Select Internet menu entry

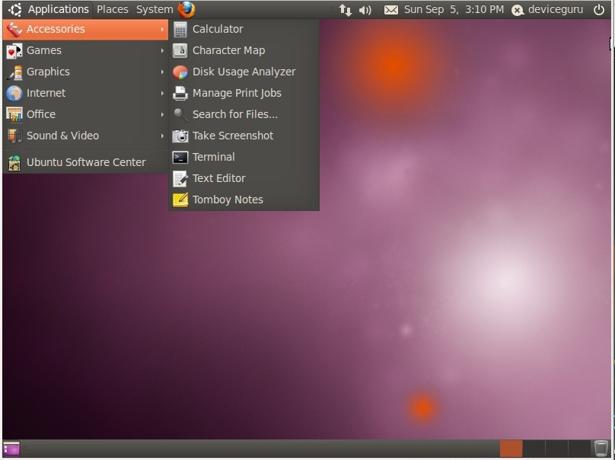tap(85, 93)
